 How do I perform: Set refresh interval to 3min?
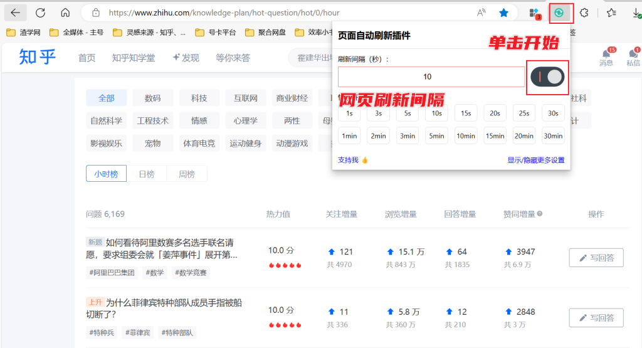(408, 136)
